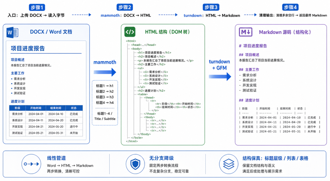Screen dimensions: 330x181
Task: Select the 步骤3 badge
Action: point(211,7)
